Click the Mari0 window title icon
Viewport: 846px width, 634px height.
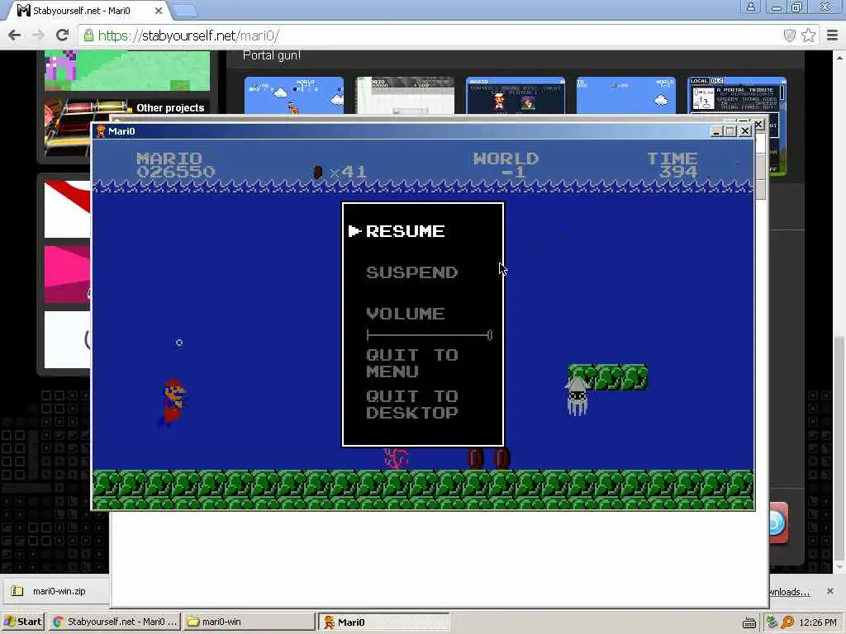[101, 131]
